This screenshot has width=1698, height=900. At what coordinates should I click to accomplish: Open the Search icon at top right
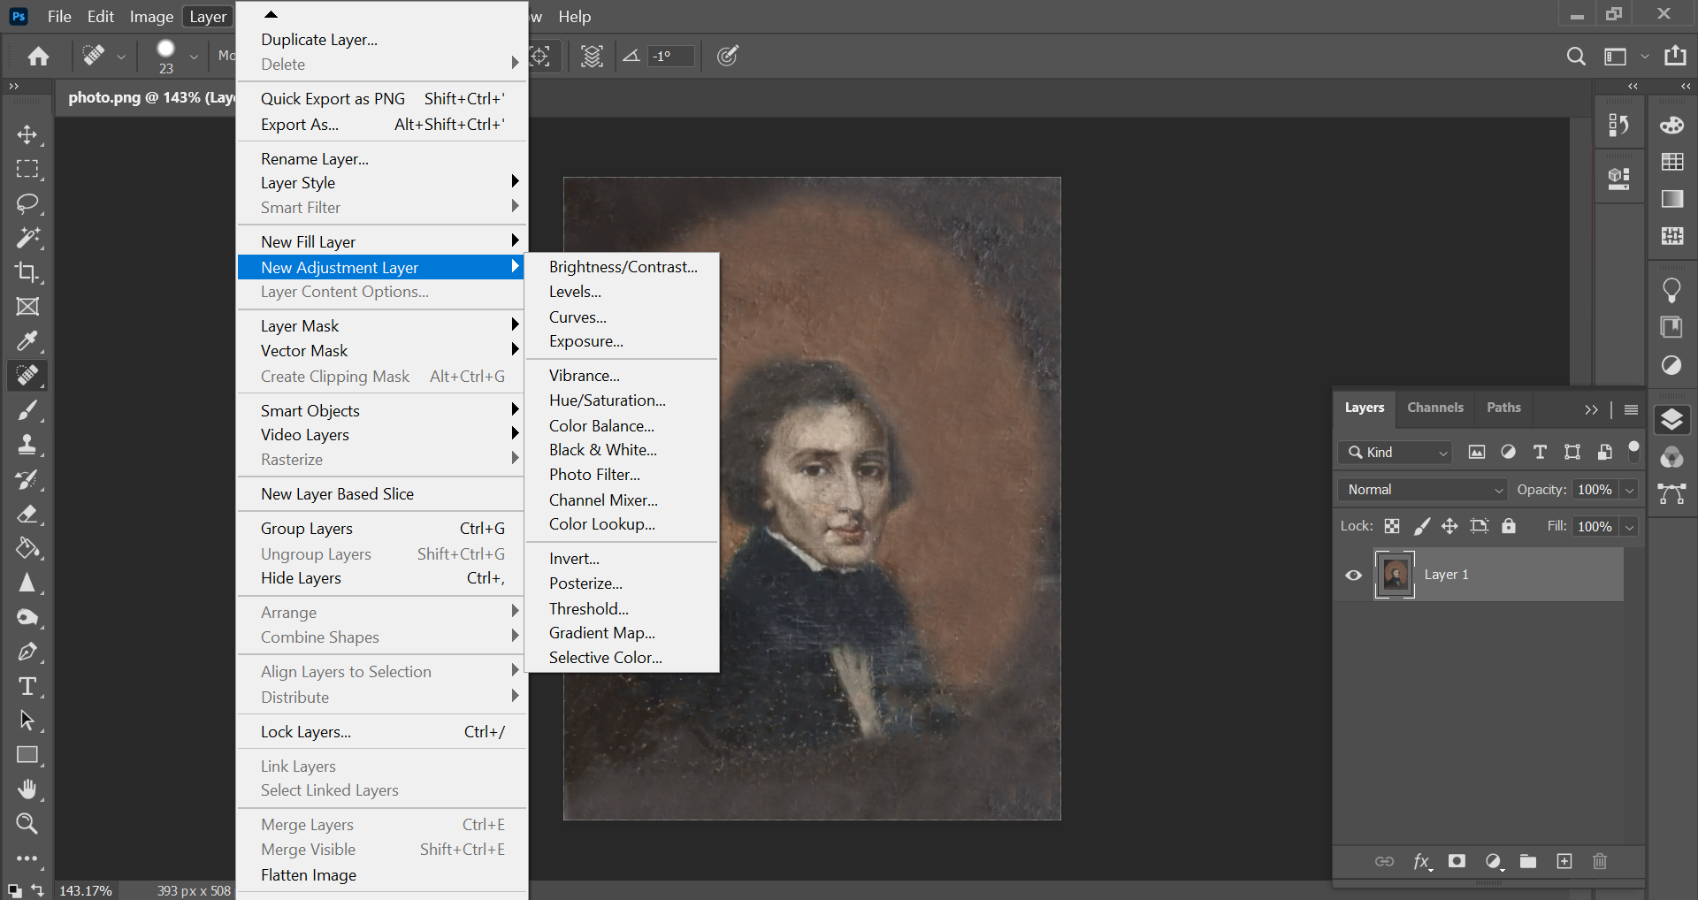pyautogui.click(x=1576, y=57)
